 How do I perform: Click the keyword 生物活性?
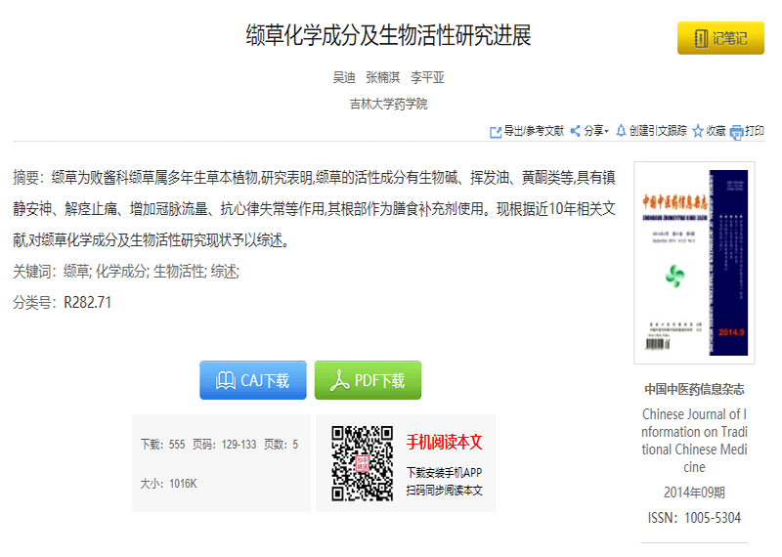[179, 272]
